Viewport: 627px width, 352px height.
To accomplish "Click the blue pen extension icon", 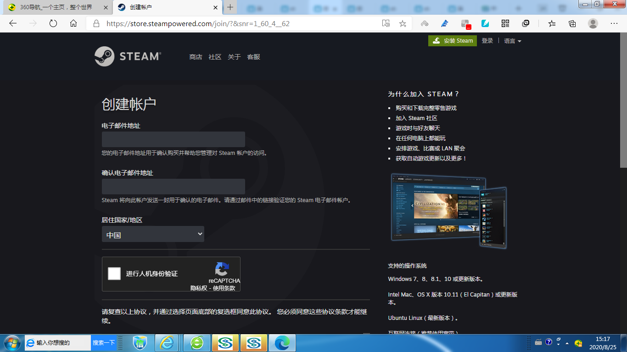I will tap(444, 23).
